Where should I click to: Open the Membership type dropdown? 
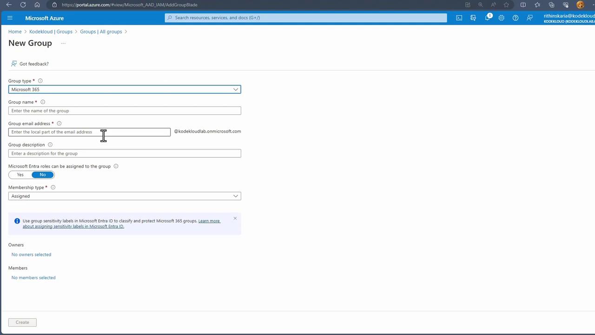coord(125,196)
